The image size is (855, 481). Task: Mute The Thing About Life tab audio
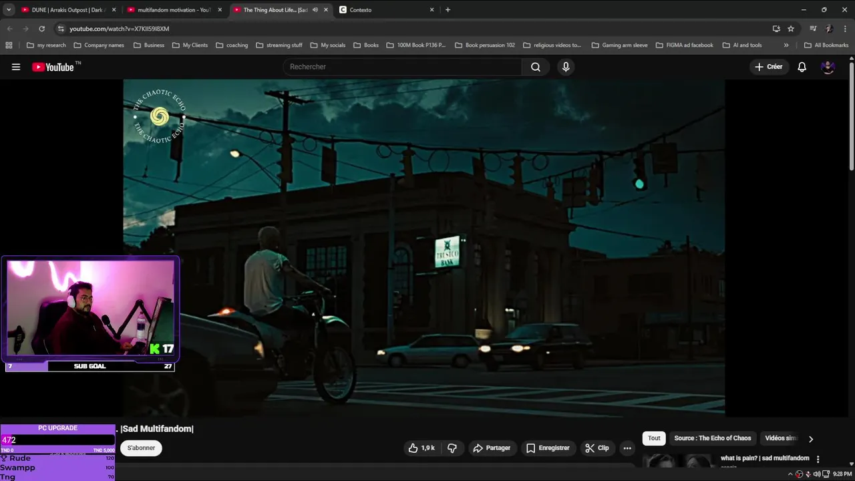[x=315, y=10]
